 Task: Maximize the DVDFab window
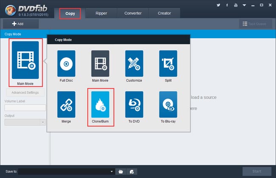tap(262, 5)
